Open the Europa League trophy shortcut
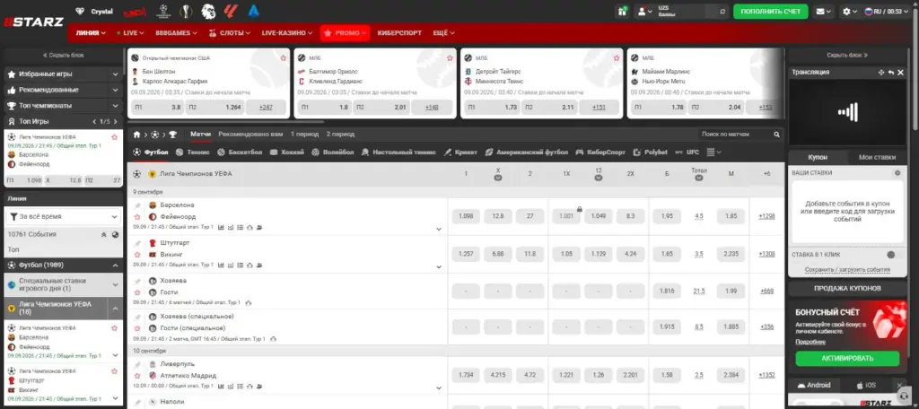Image resolution: width=919 pixels, height=409 pixels. click(x=186, y=11)
